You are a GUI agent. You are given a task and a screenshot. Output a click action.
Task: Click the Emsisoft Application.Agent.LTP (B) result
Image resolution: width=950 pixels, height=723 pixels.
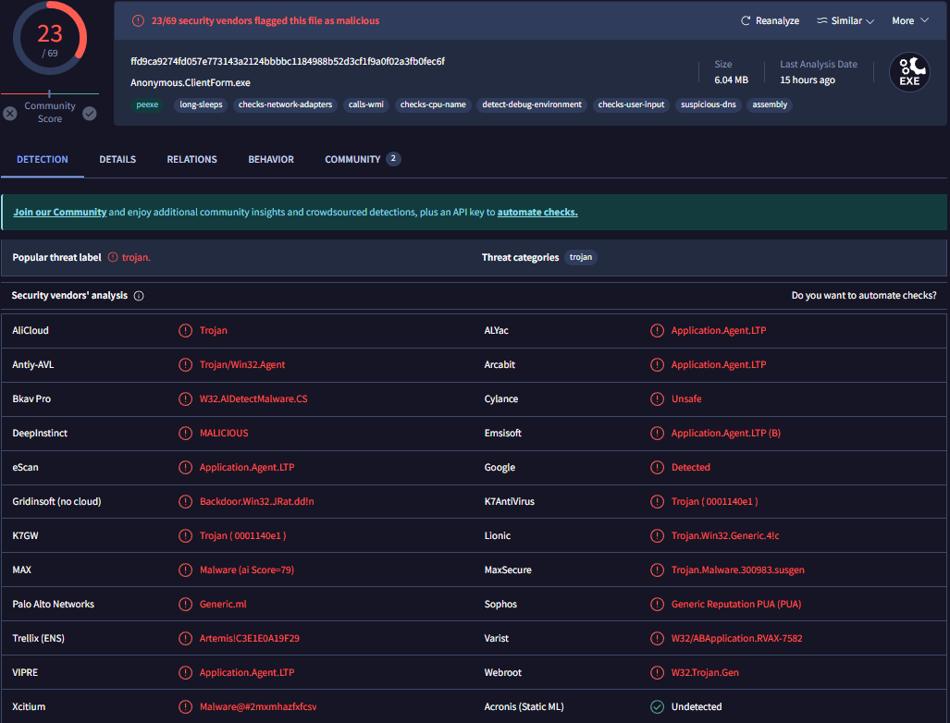coord(726,433)
